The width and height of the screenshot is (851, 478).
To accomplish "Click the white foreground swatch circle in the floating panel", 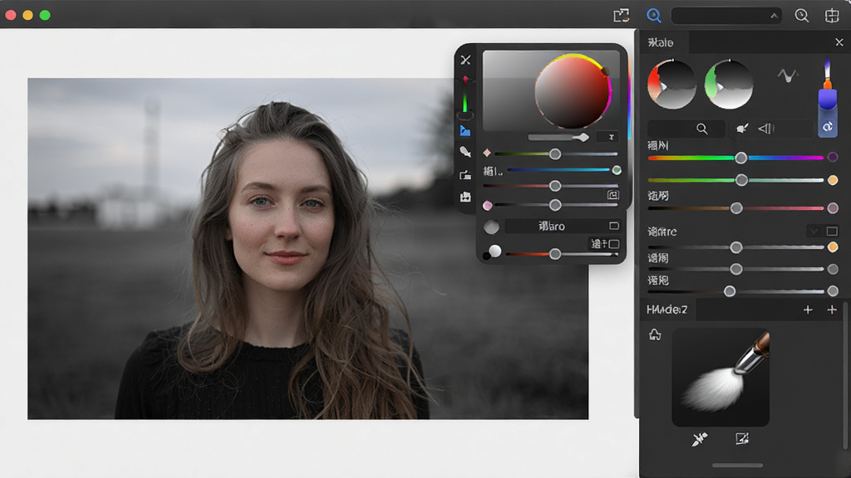I will click(495, 251).
